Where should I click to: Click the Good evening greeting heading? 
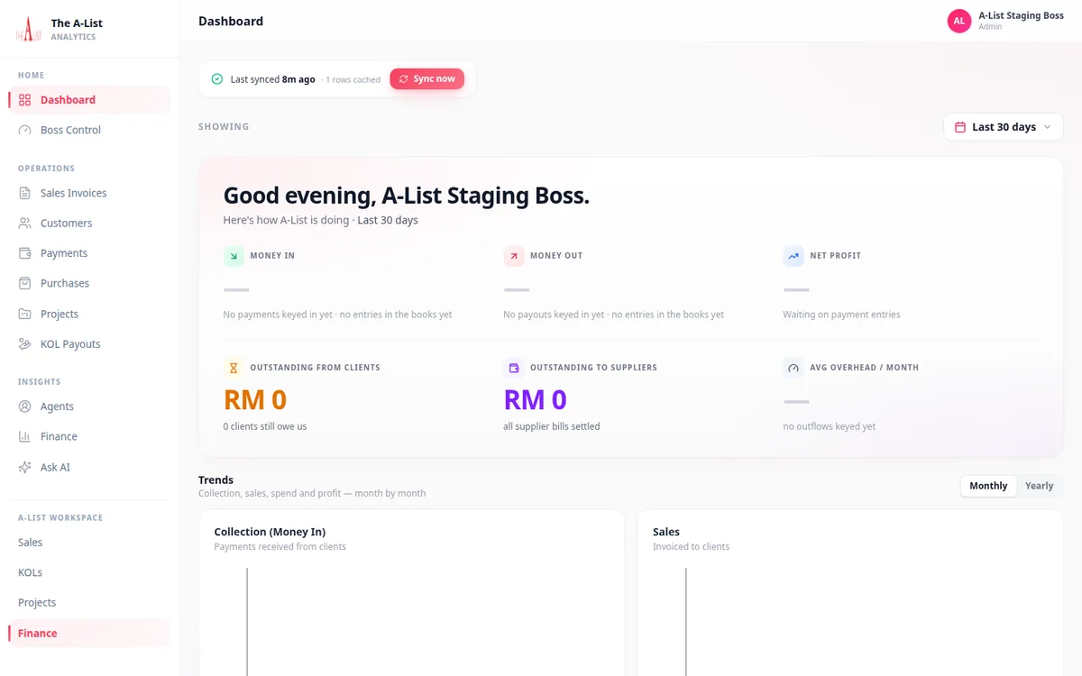pyautogui.click(x=407, y=196)
